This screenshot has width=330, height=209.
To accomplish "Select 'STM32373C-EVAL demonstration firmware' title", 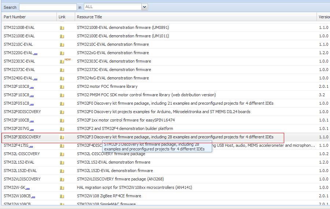I will (x=114, y=70).
